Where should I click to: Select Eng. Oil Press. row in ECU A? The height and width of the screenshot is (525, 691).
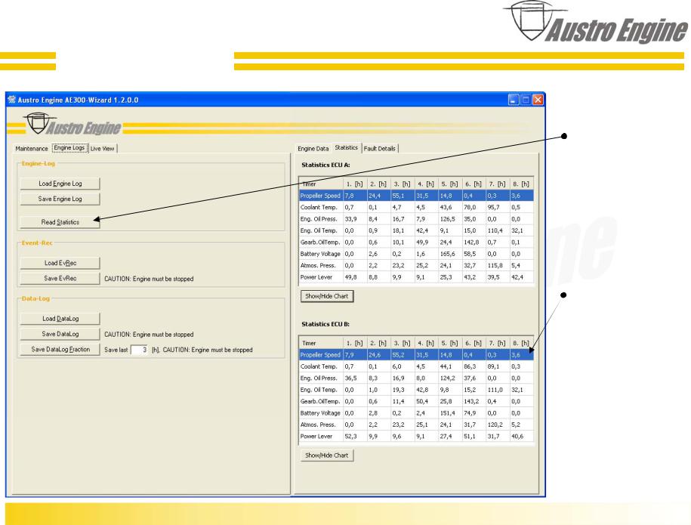click(416, 219)
